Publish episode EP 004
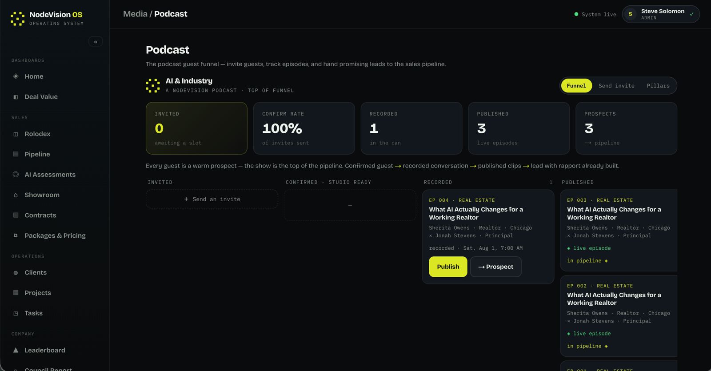The width and height of the screenshot is (711, 371). coord(448,267)
